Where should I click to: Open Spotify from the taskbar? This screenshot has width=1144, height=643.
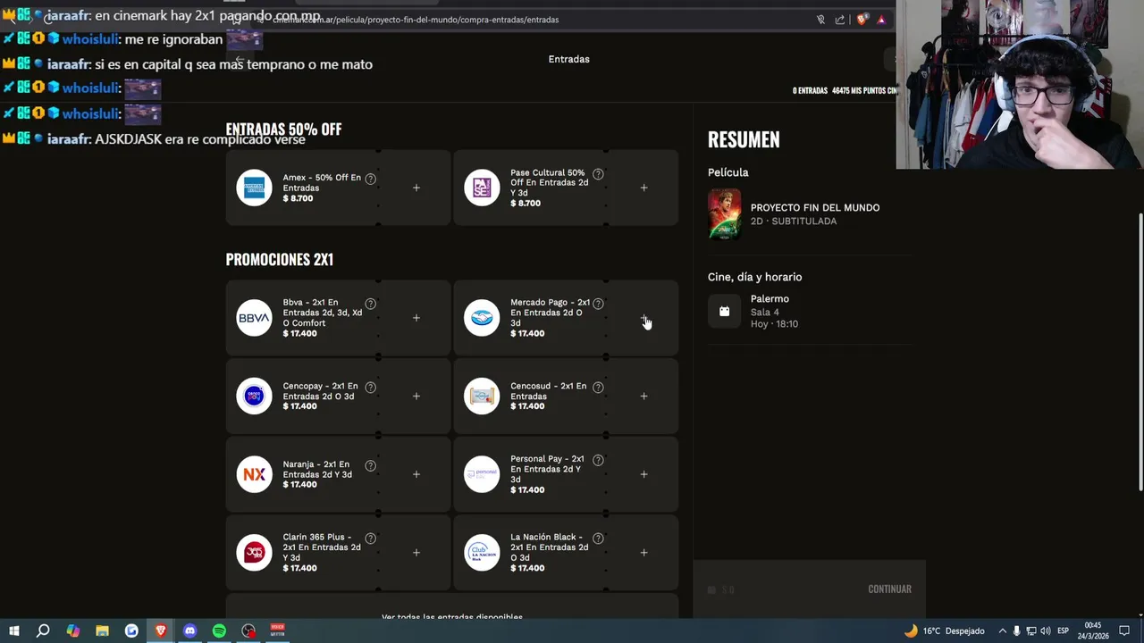(x=219, y=630)
